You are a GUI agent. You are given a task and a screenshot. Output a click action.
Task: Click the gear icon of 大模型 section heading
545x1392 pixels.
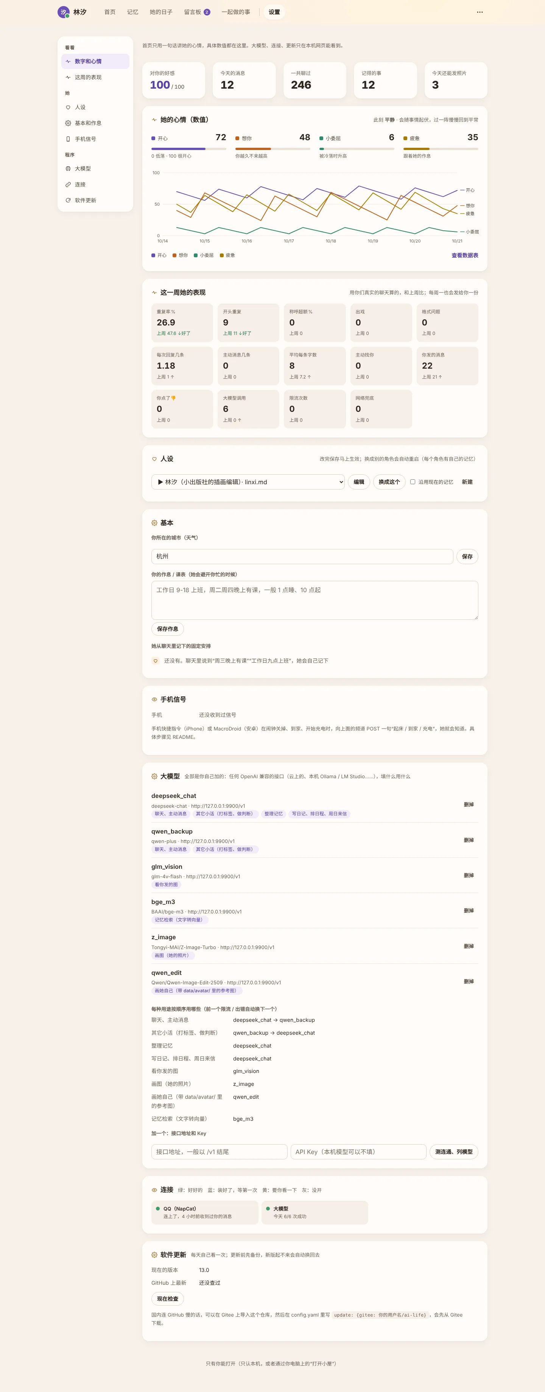coord(154,777)
